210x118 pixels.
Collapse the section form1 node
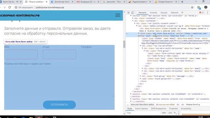(x=131, y=16)
